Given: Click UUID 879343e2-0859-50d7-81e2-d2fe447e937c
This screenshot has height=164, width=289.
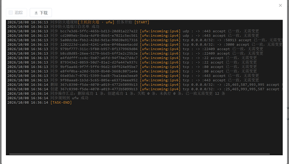Looking at the screenshot, I should [x=99, y=62].
